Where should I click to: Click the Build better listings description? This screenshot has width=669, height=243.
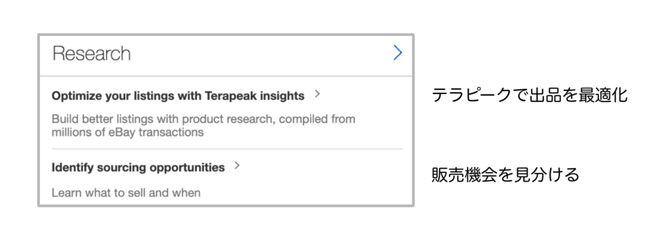point(204,125)
